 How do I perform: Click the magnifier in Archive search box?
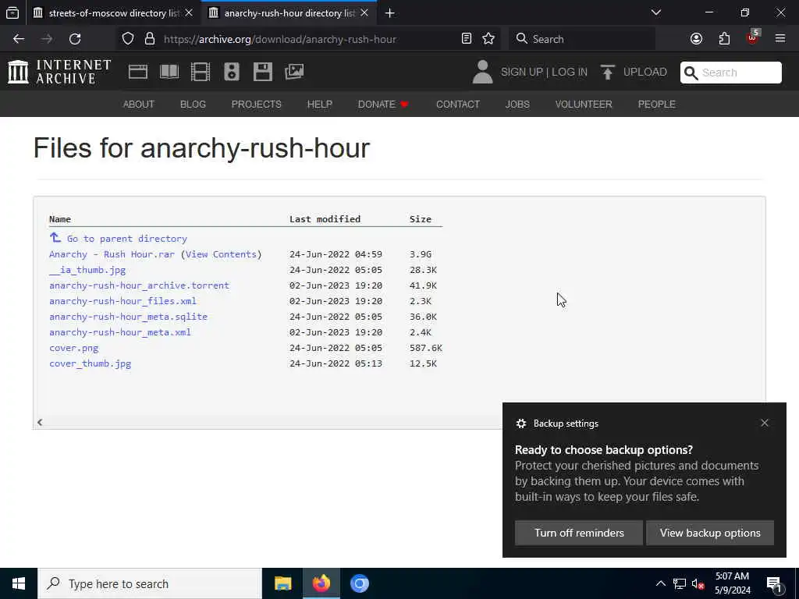691,73
